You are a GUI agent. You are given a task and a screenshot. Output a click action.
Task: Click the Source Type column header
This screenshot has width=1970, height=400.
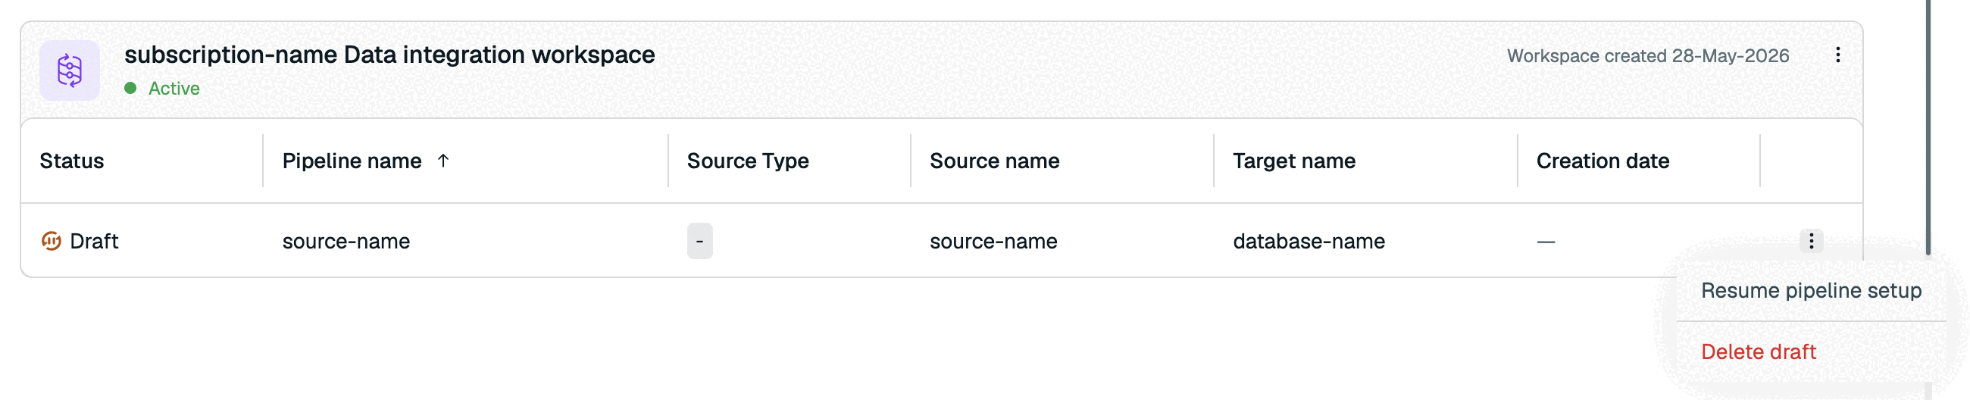tap(748, 161)
